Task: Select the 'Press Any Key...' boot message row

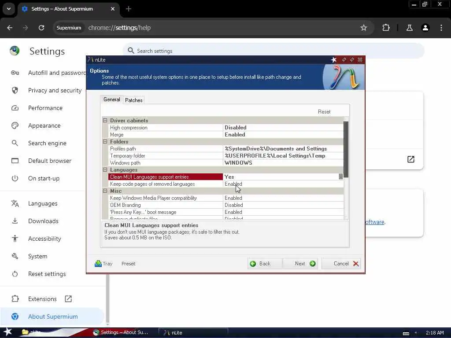Action: tap(226, 212)
